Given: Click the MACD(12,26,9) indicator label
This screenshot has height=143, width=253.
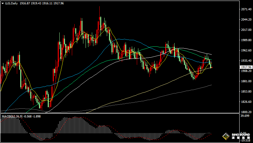Looking at the screenshot, I should (12, 116).
